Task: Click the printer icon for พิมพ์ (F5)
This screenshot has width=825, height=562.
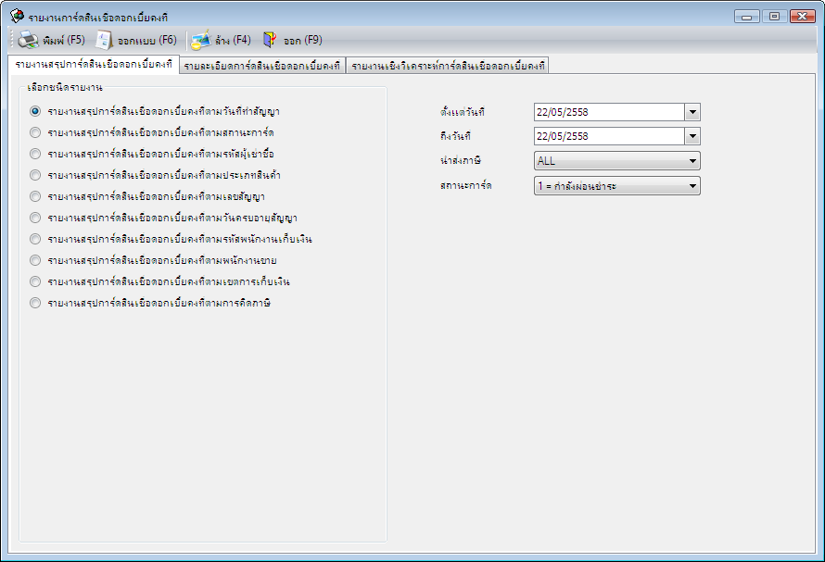Action: (28, 40)
